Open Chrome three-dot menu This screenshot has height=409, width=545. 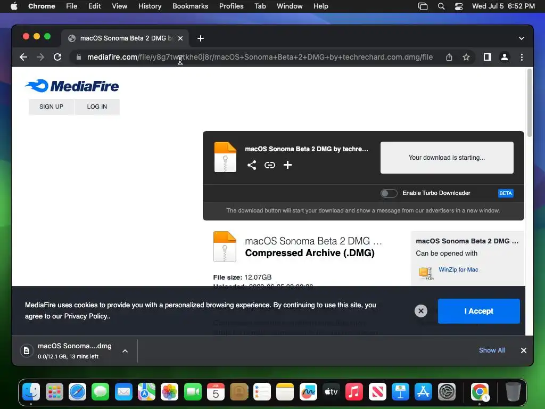tap(522, 57)
